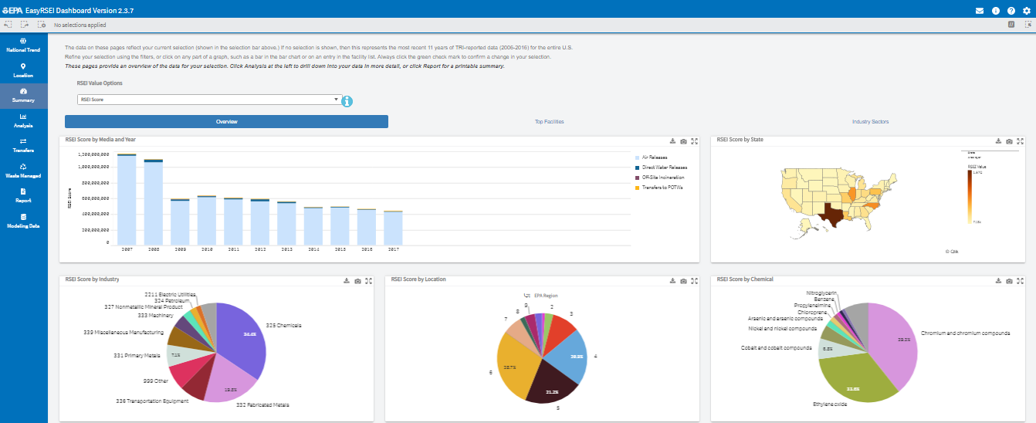Image resolution: width=1036 pixels, height=423 pixels.
Task: Switch to the Industry Sectors tab
Action: pos(871,122)
